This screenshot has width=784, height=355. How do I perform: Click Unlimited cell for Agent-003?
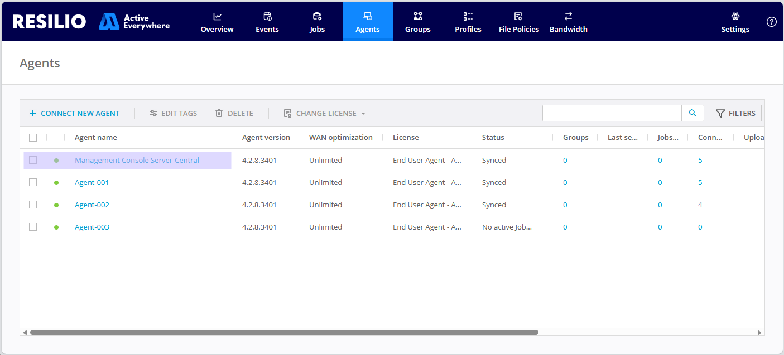pyautogui.click(x=325, y=227)
